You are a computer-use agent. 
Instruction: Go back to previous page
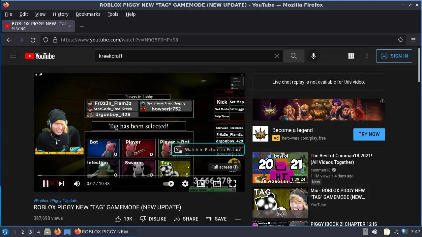pyautogui.click(x=9, y=40)
